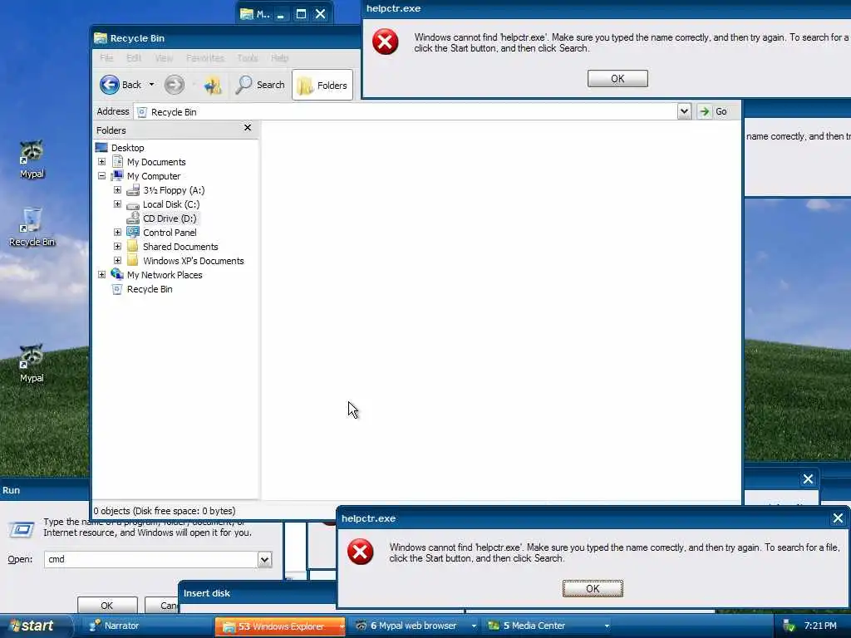The width and height of the screenshot is (851, 638).
Task: Expand the 3½ Floppy (A:) node
Action: 117,190
